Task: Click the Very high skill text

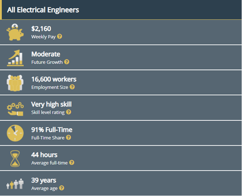Action: pos(52,105)
